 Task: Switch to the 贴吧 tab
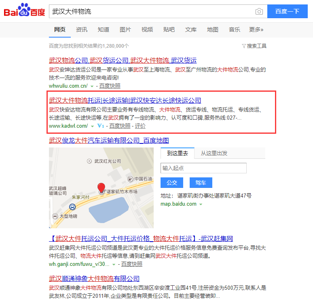click(x=169, y=29)
